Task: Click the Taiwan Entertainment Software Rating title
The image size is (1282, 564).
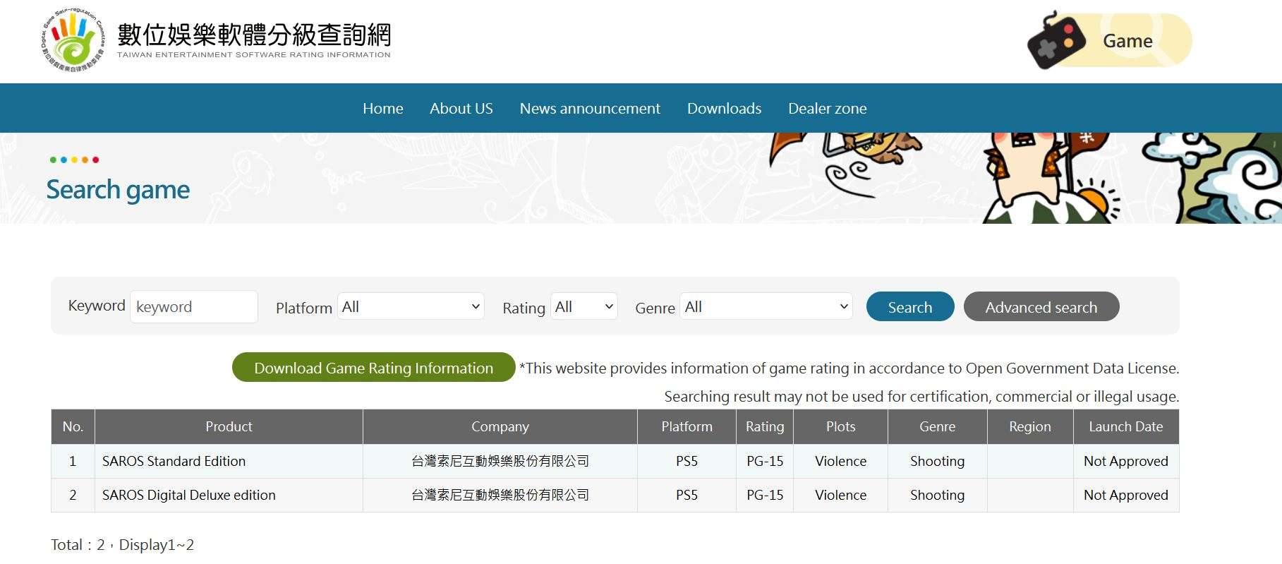Action: pyautogui.click(x=253, y=41)
